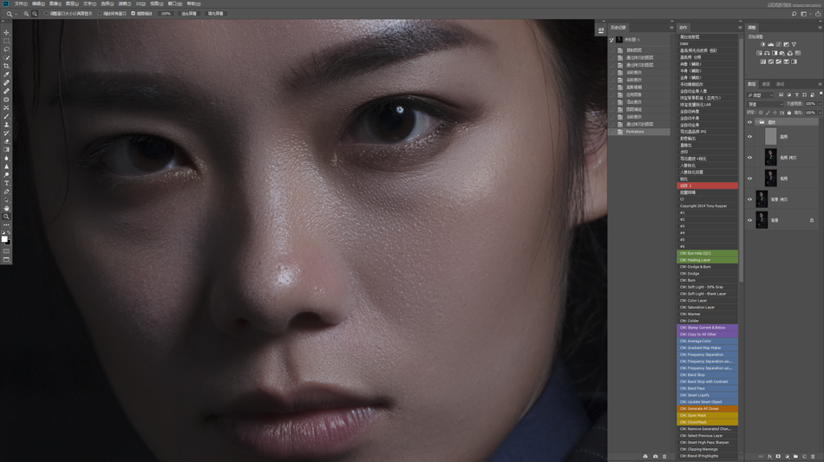Click zoom-out magnifier in options bar

click(x=35, y=14)
